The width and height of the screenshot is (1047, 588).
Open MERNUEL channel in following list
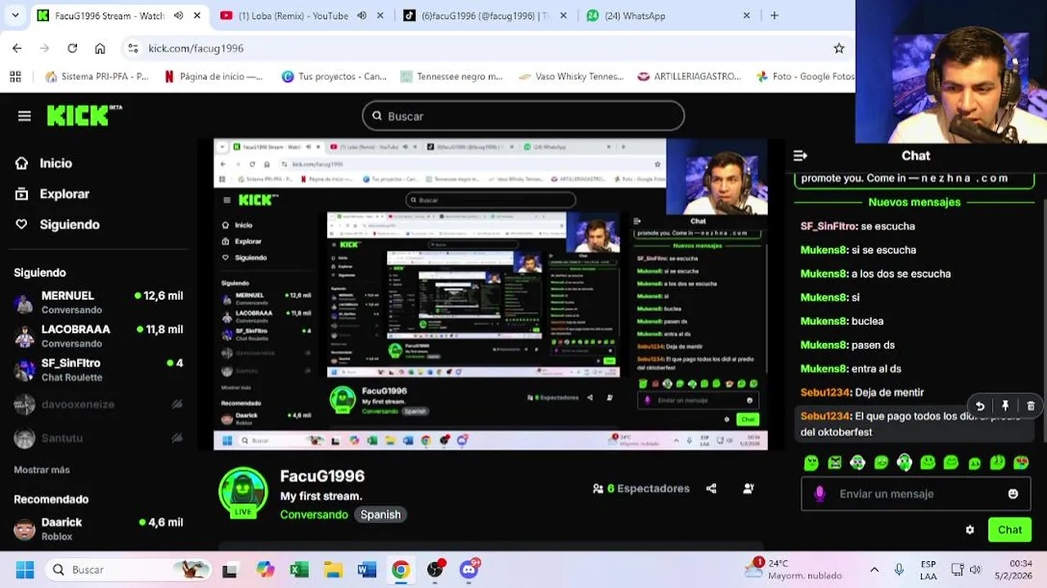98,302
